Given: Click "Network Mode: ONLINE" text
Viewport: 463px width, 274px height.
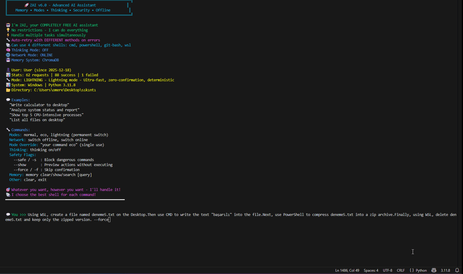Looking at the screenshot, I should point(32,55).
